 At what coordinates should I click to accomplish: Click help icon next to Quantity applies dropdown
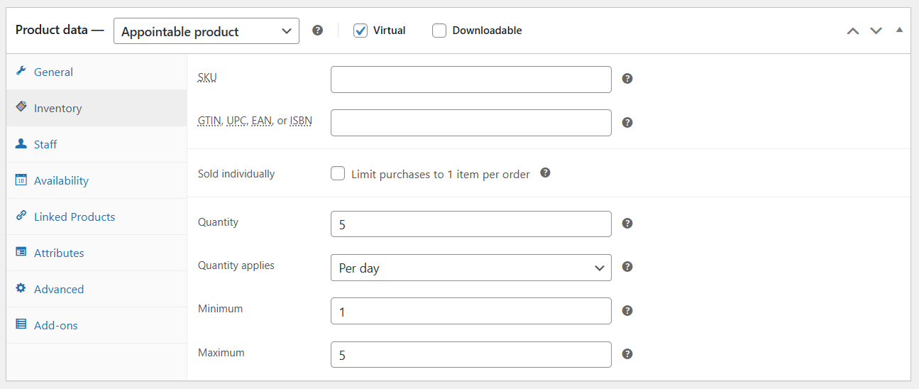[627, 267]
